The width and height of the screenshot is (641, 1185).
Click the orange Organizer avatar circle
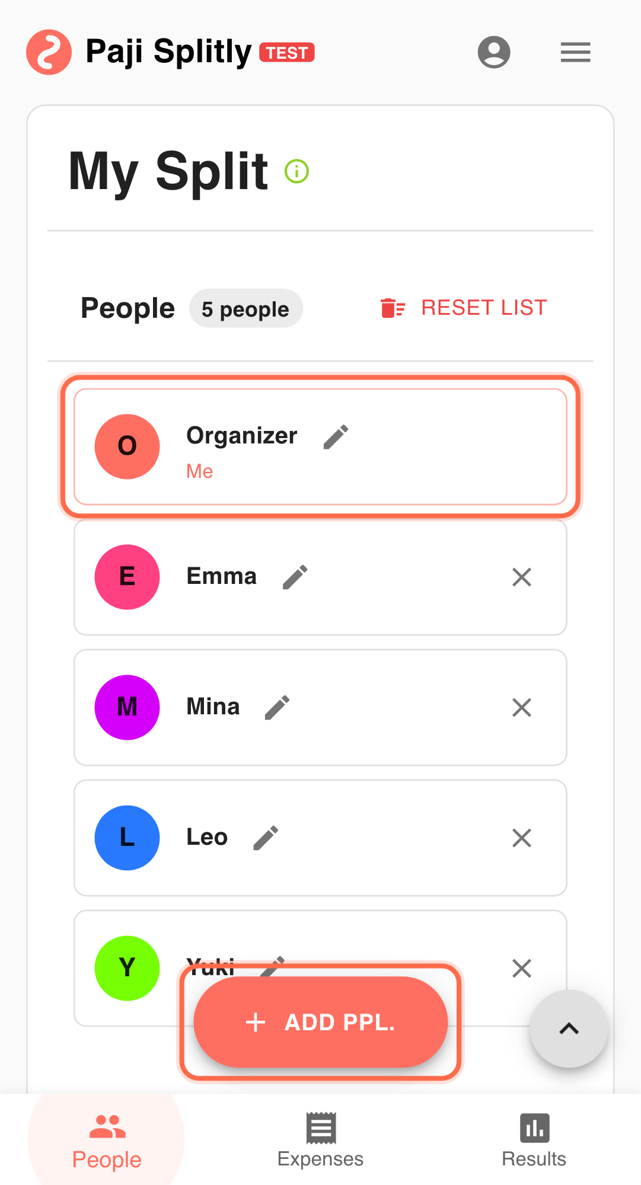click(127, 446)
